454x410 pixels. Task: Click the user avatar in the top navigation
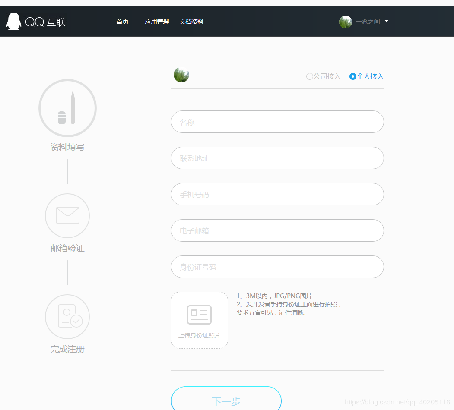[x=345, y=22]
